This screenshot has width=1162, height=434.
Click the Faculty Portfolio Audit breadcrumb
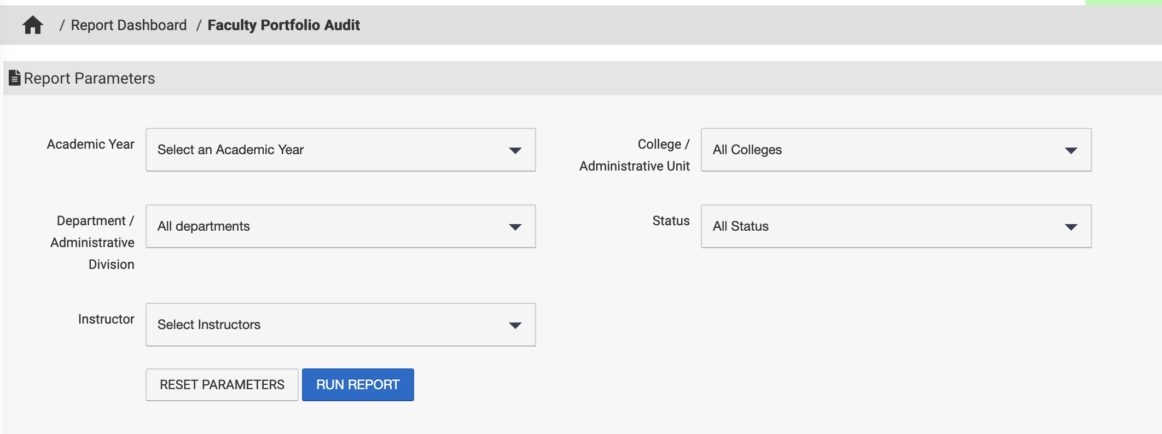[283, 25]
